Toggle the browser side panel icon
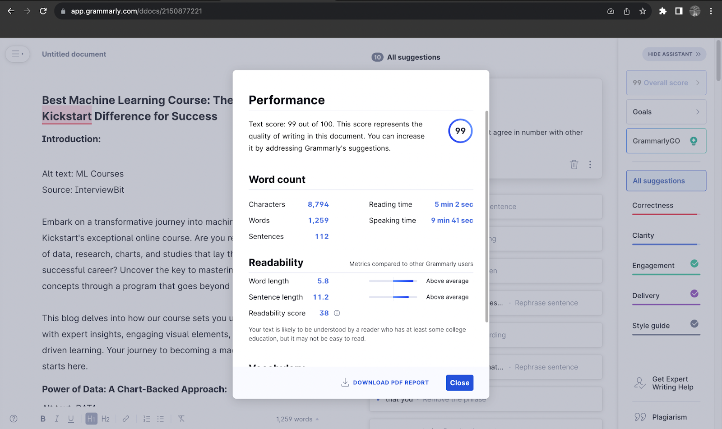Image resolution: width=722 pixels, height=429 pixels. point(679,11)
